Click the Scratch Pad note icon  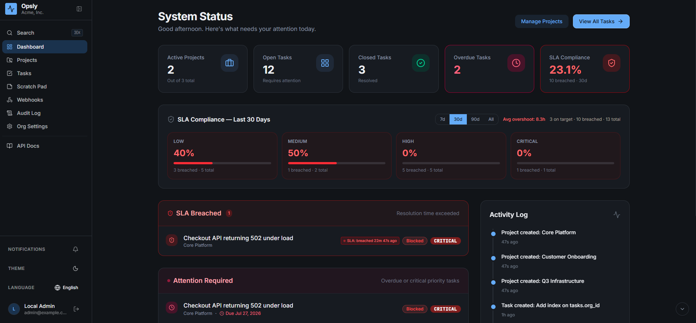coord(10,87)
